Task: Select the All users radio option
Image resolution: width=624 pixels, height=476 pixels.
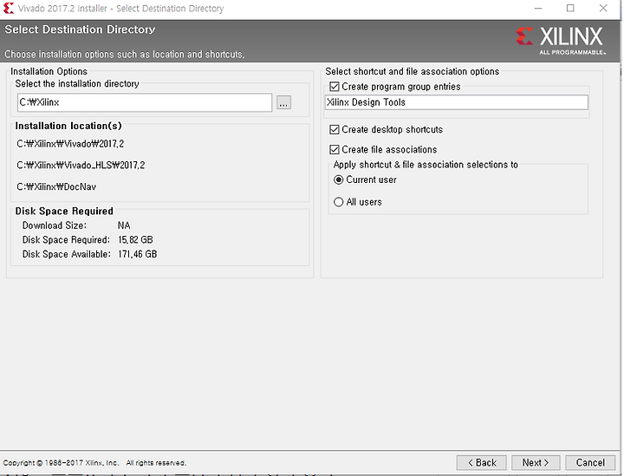Action: coord(338,202)
